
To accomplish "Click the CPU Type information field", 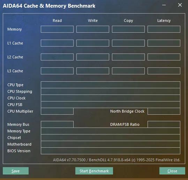I will click(111, 85).
